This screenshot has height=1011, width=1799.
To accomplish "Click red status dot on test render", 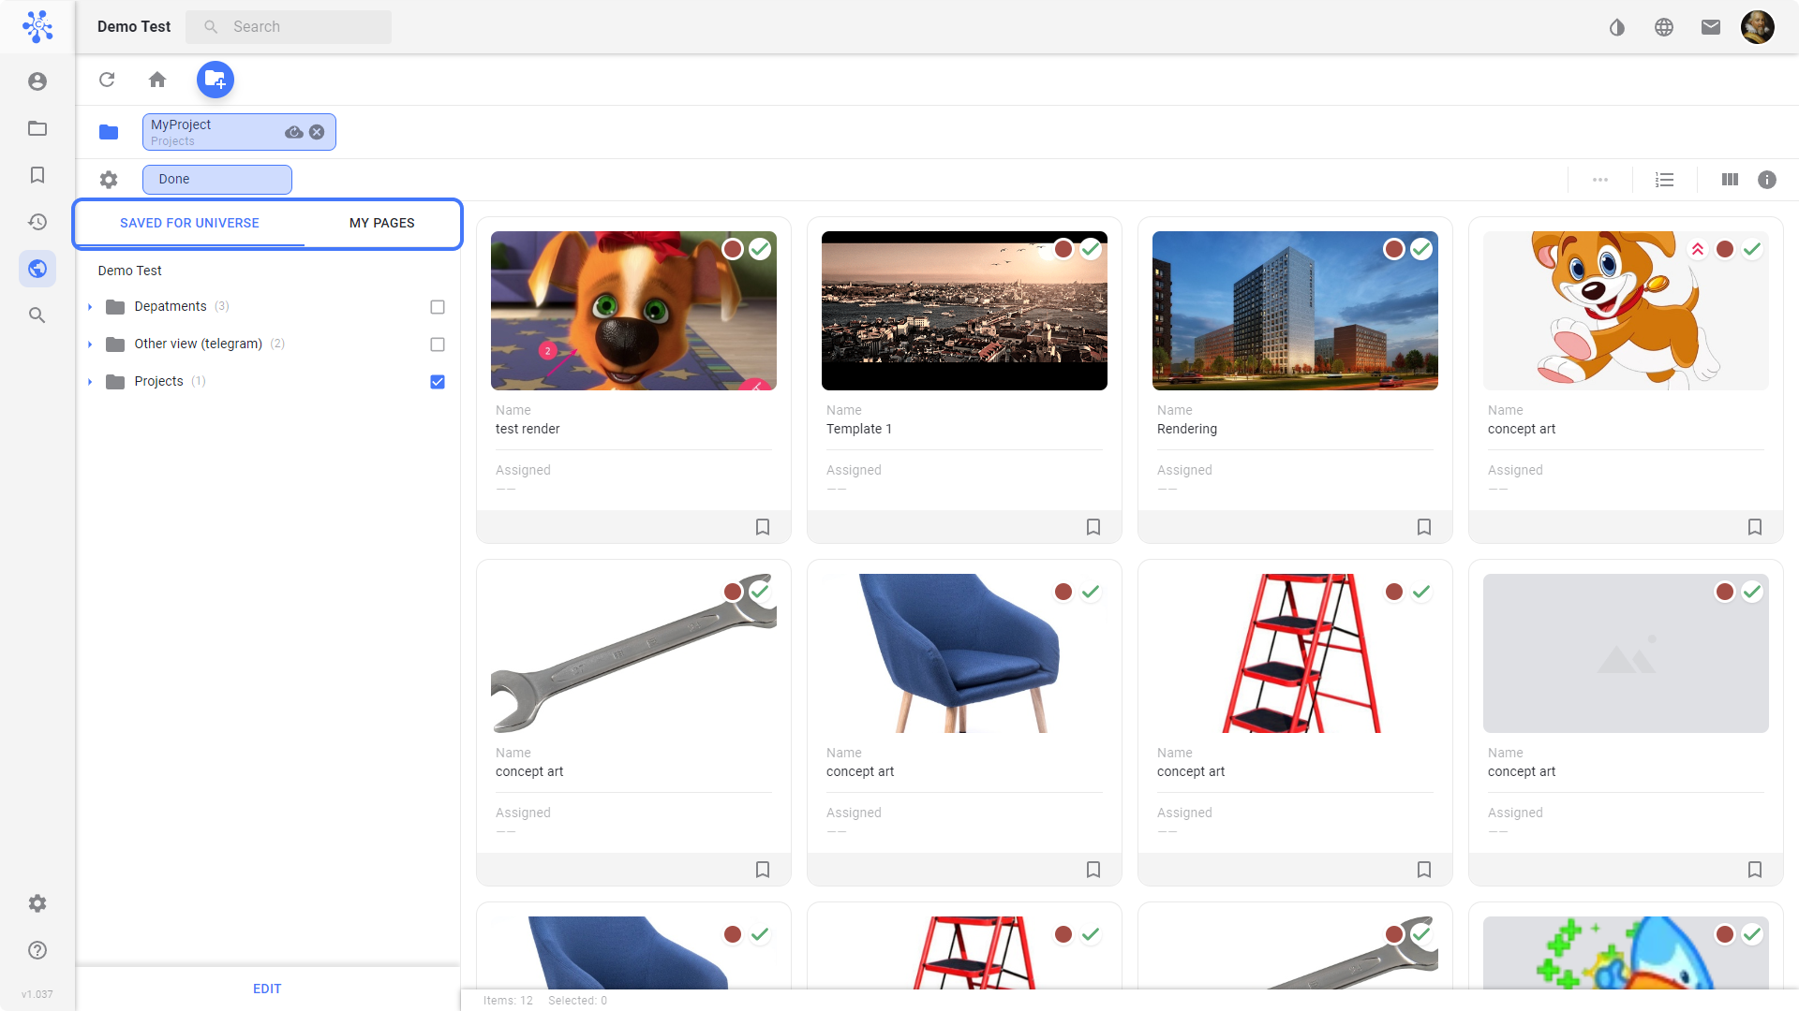I will point(733,249).
